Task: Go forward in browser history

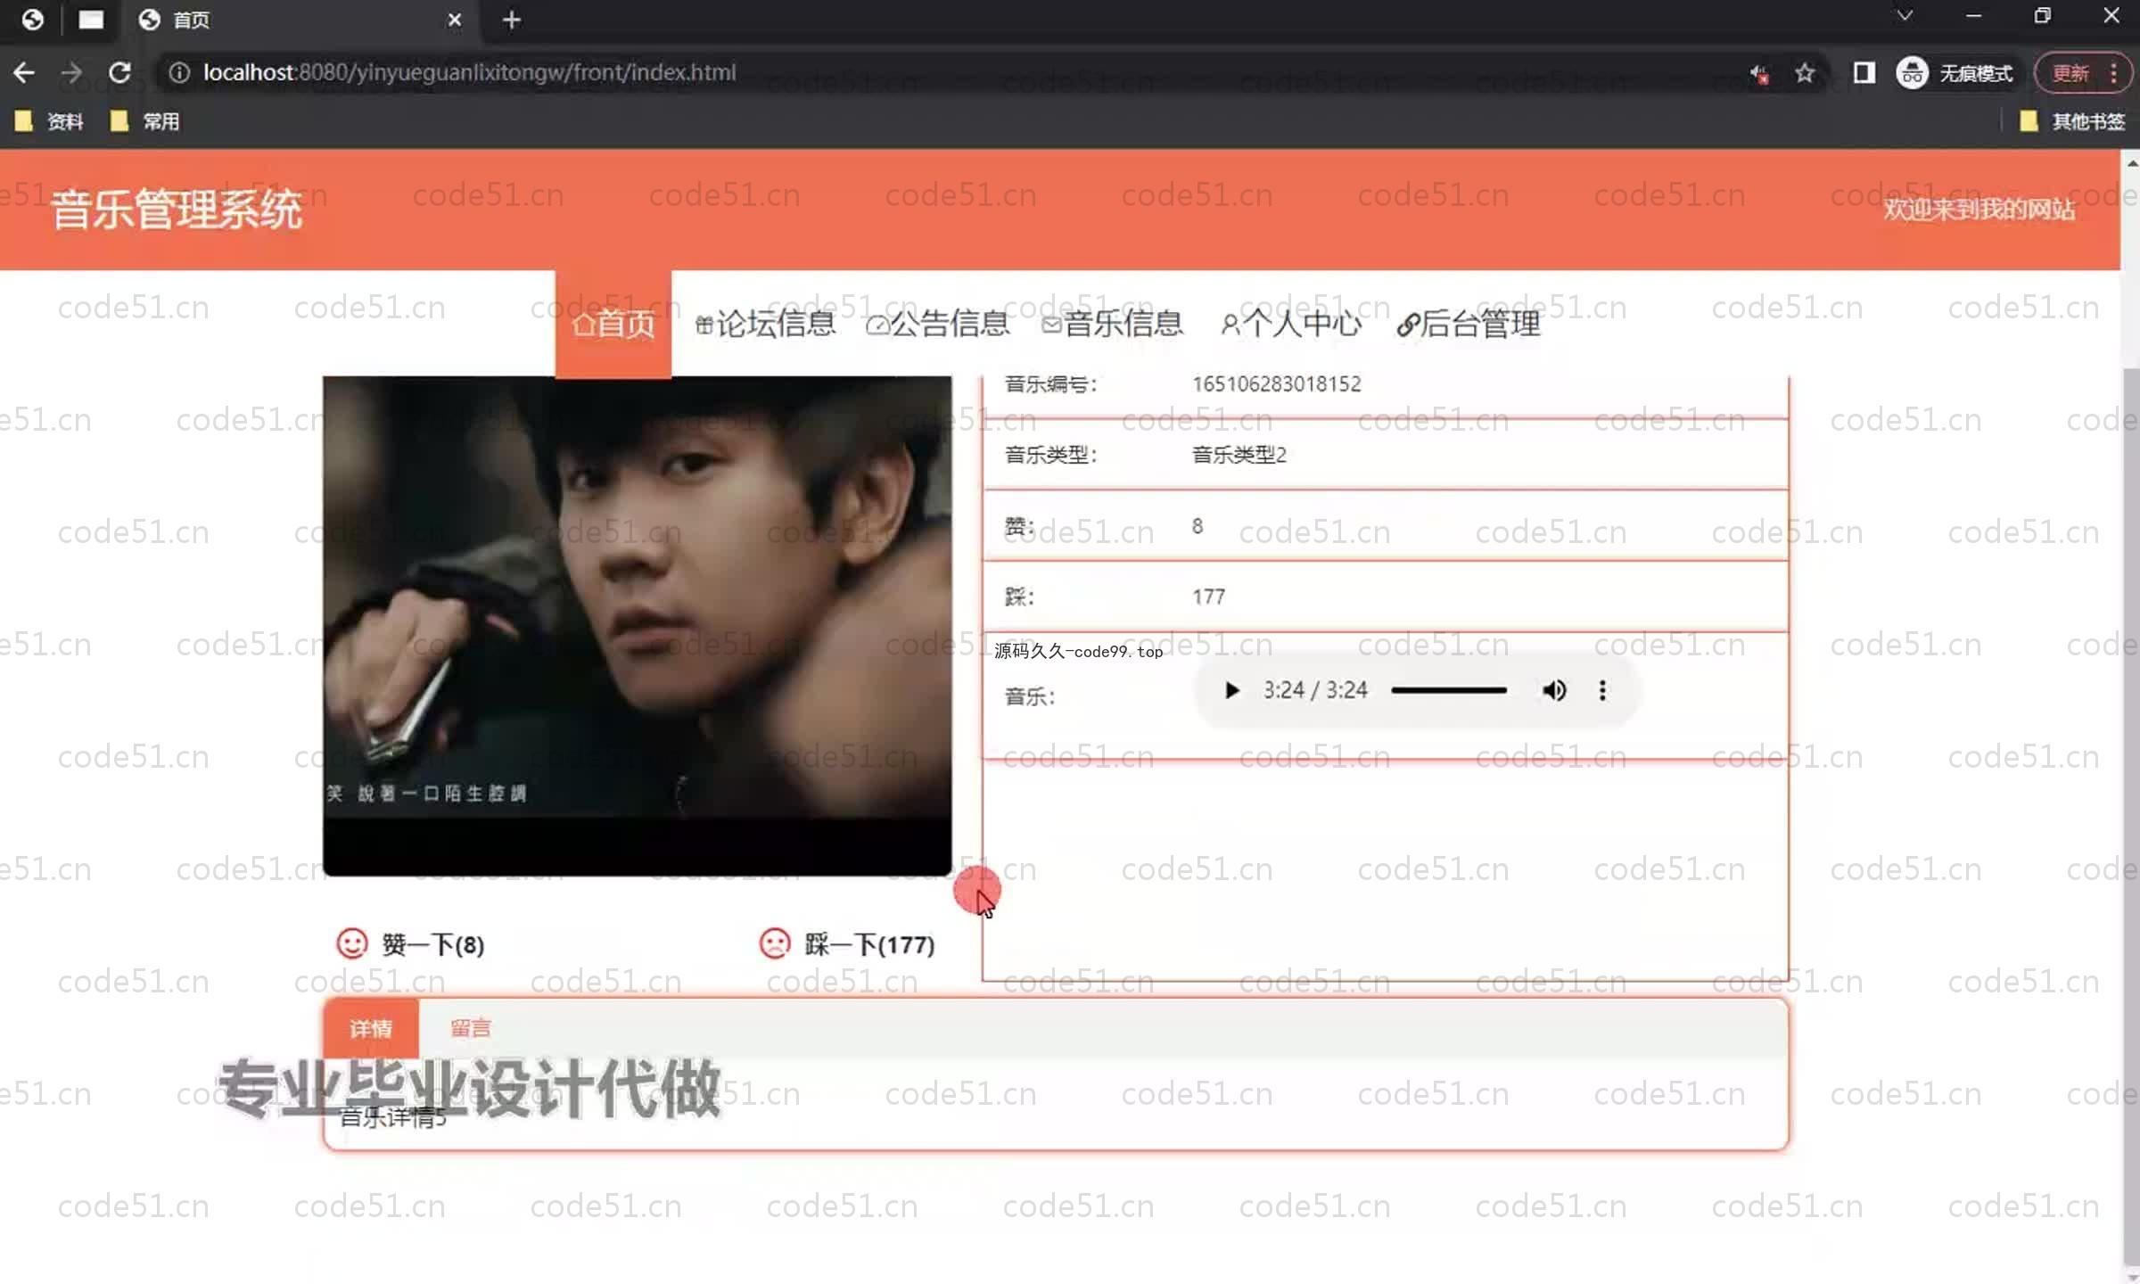Action: click(x=71, y=72)
